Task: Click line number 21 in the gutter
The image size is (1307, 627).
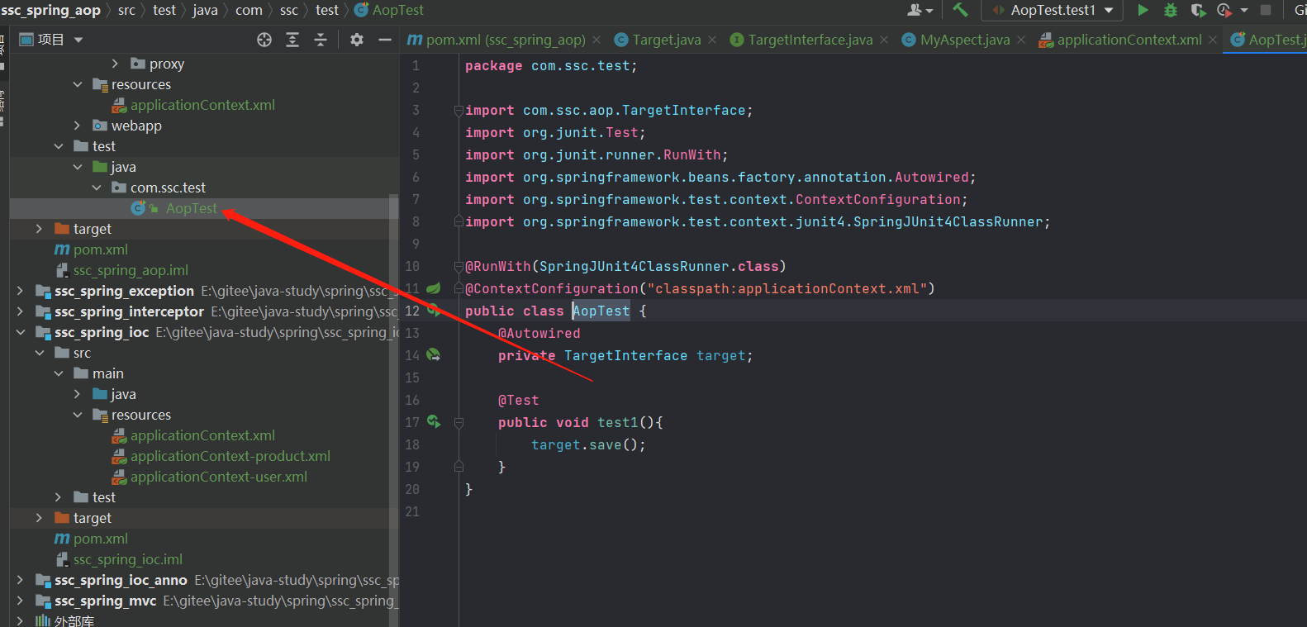Action: (x=411, y=511)
